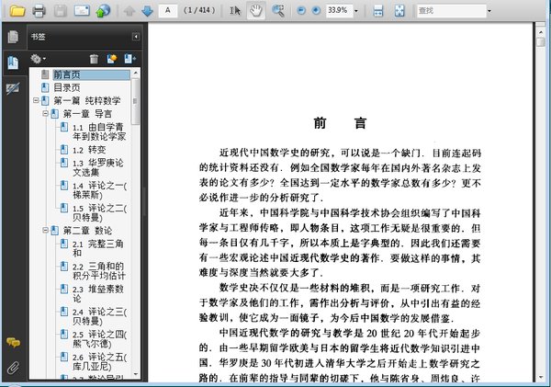Click the page number field showing A
Viewport: 551px width, 387px height.
pyautogui.click(x=168, y=10)
